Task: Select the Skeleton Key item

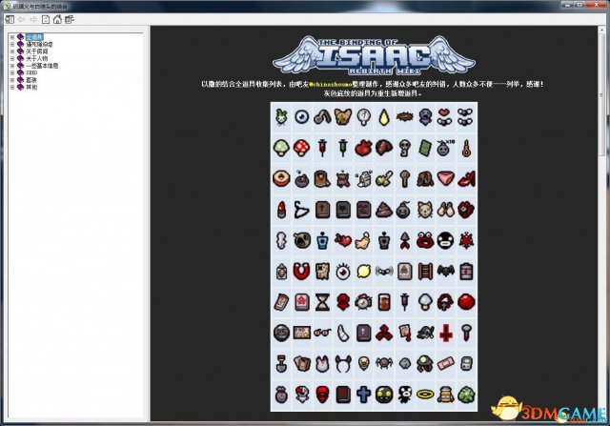Action: pyautogui.click(x=404, y=148)
